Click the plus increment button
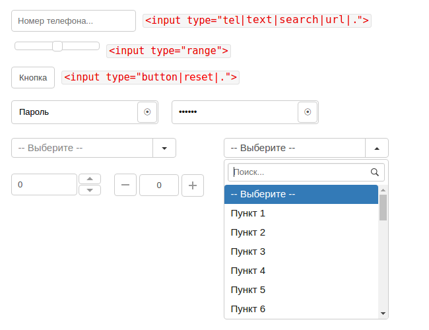Screen dimensions: 429x330 pos(193,185)
